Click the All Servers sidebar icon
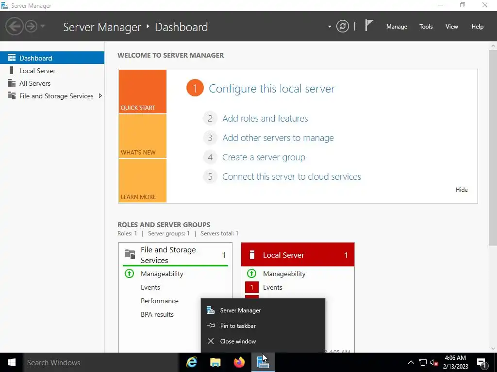This screenshot has width=497, height=372. click(12, 83)
